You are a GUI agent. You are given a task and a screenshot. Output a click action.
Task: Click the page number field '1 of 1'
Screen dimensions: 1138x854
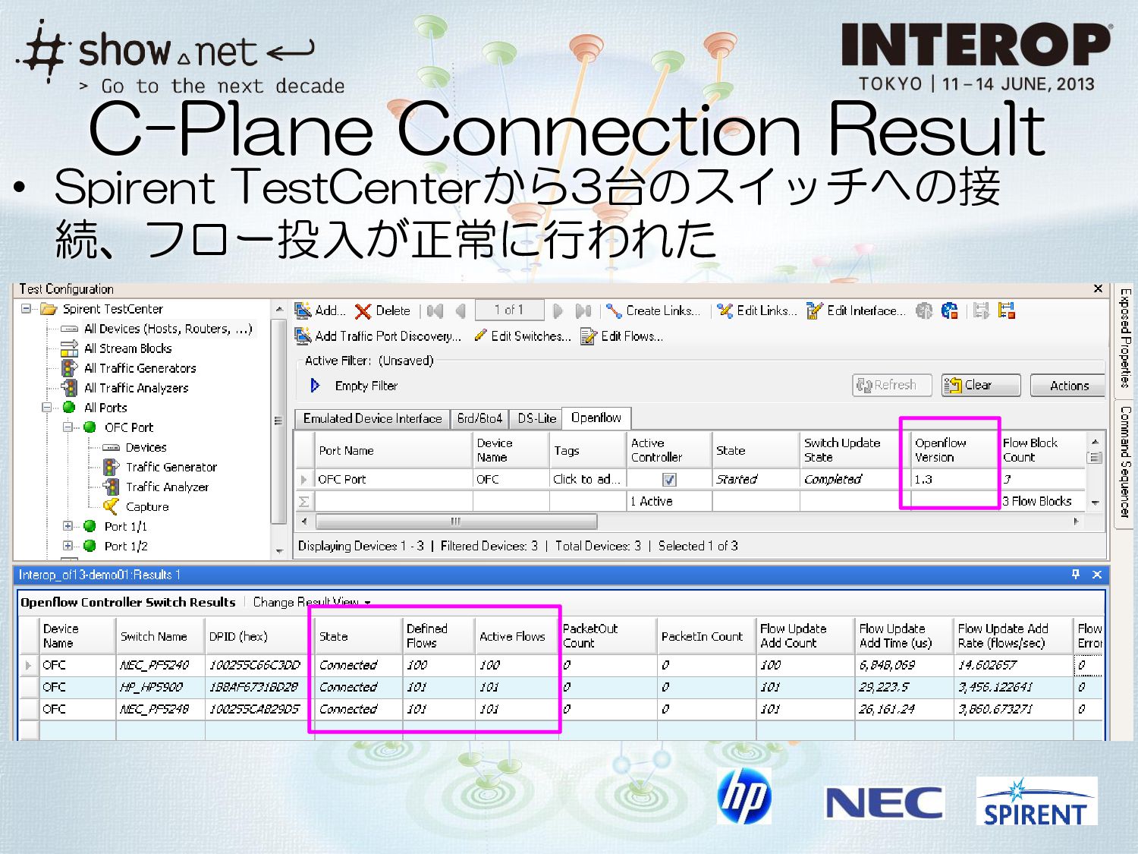(509, 310)
